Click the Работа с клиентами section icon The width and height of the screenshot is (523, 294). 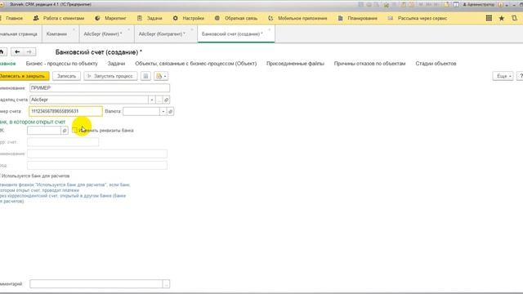pos(36,18)
